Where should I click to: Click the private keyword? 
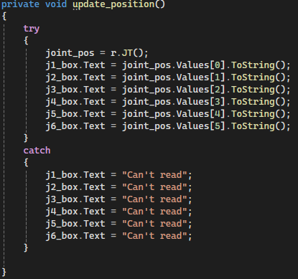tap(20, 4)
